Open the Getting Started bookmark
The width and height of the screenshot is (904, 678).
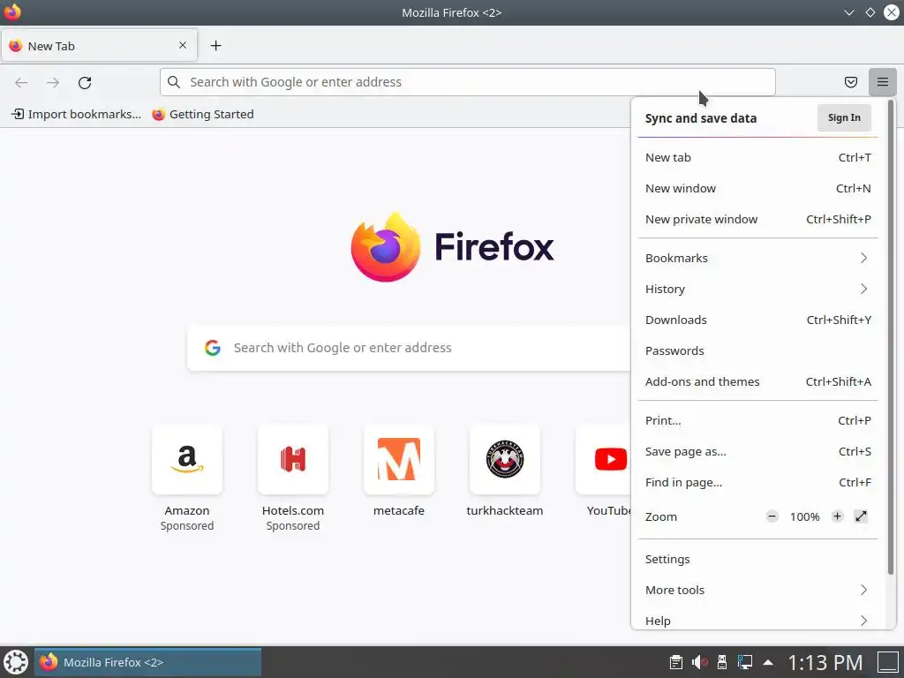pyautogui.click(x=203, y=114)
